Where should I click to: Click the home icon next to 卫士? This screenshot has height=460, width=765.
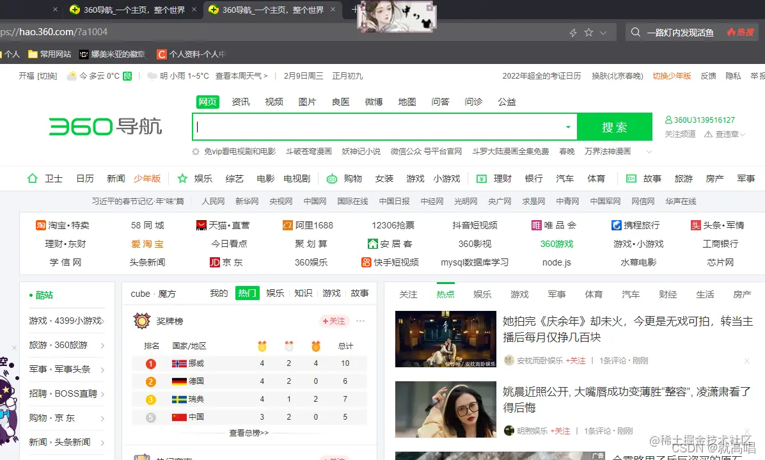click(x=32, y=178)
